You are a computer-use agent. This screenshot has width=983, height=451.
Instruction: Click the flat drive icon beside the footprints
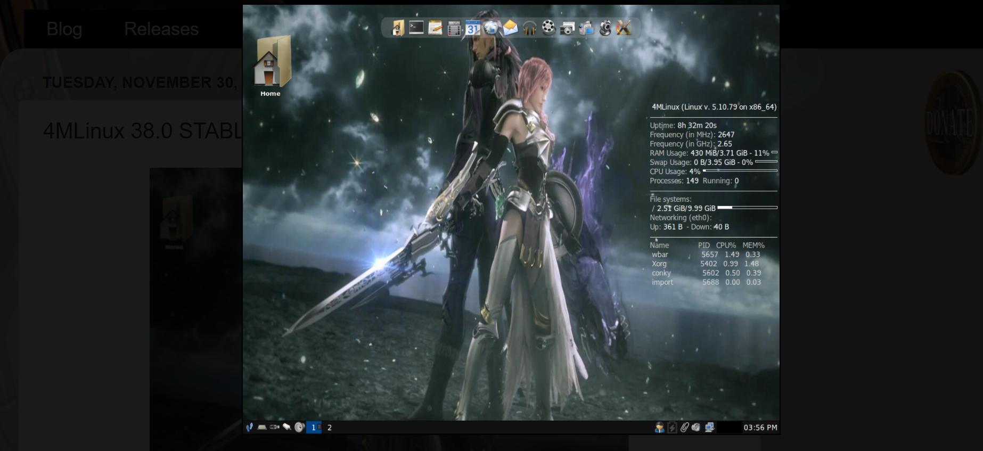(262, 427)
